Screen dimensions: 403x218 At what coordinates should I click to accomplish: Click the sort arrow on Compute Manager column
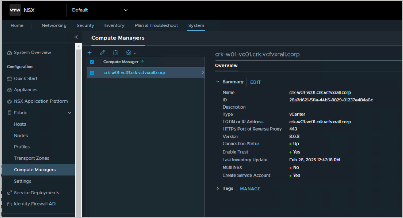(x=142, y=62)
